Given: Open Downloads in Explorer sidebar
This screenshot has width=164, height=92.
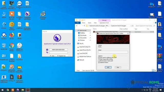Looking at the screenshot, I should coord(83,35).
